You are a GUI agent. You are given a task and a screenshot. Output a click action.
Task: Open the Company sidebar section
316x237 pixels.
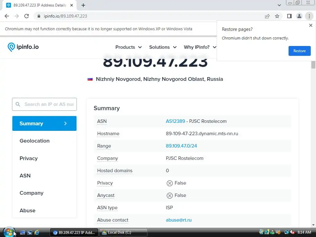coord(31,193)
